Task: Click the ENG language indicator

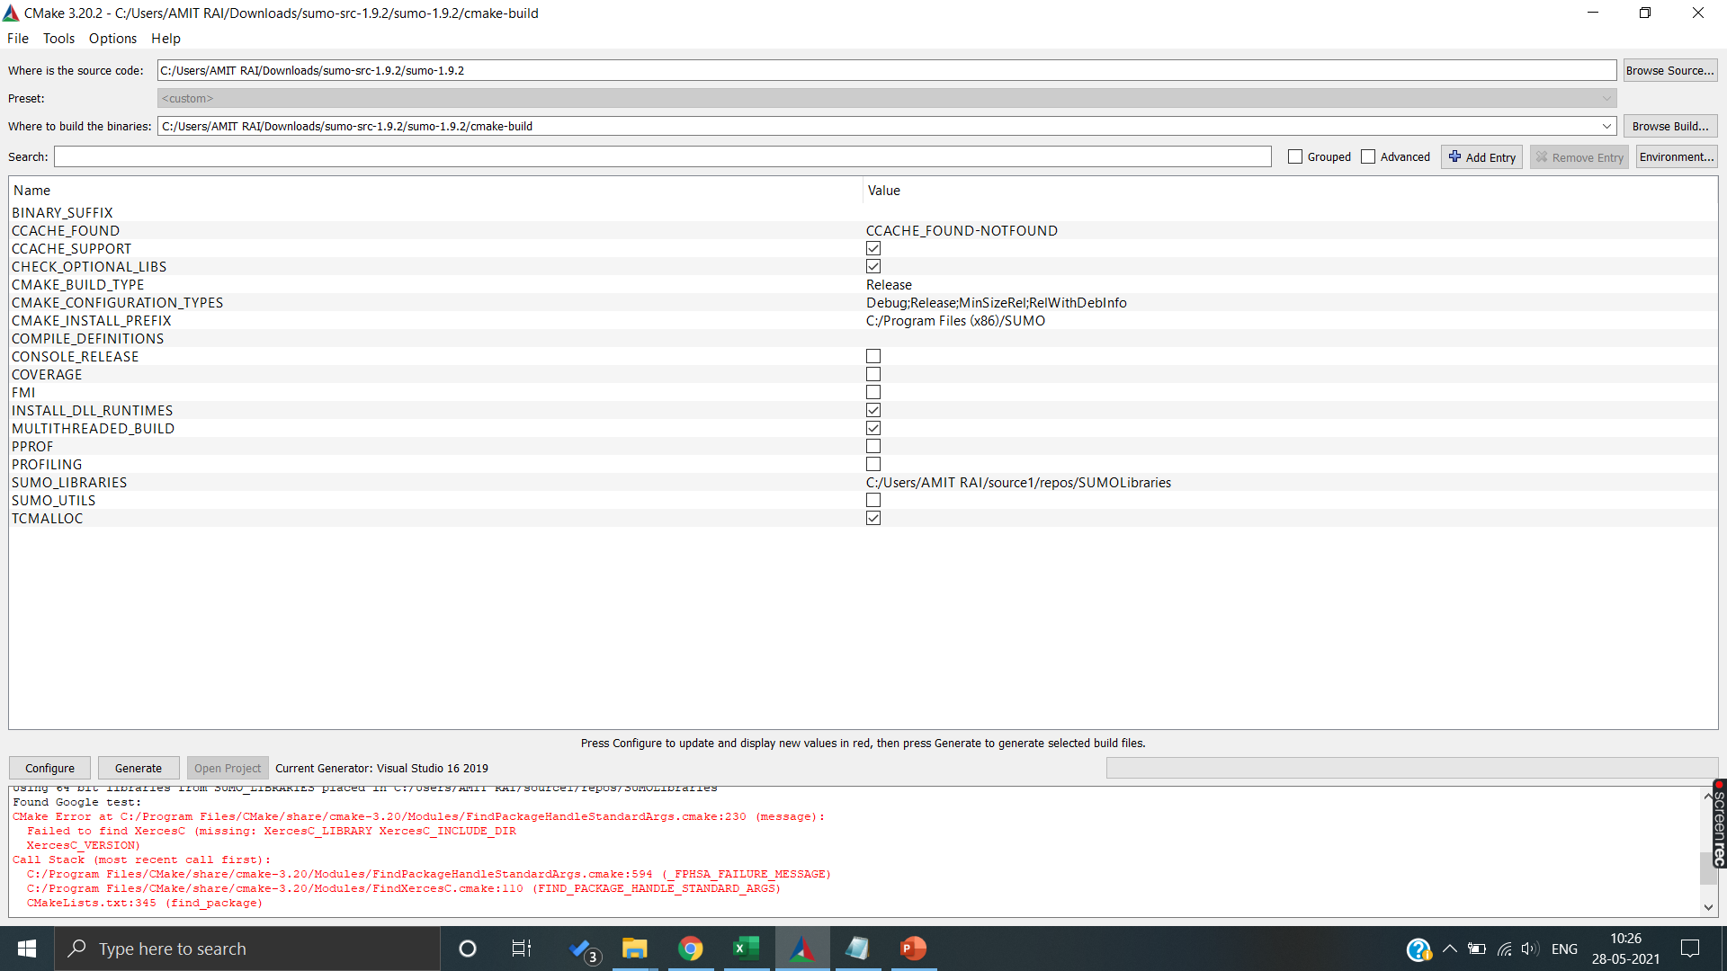Action: [x=1564, y=949]
